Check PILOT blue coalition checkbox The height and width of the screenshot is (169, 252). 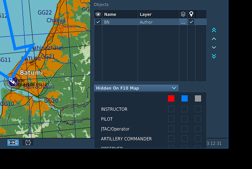(185, 119)
